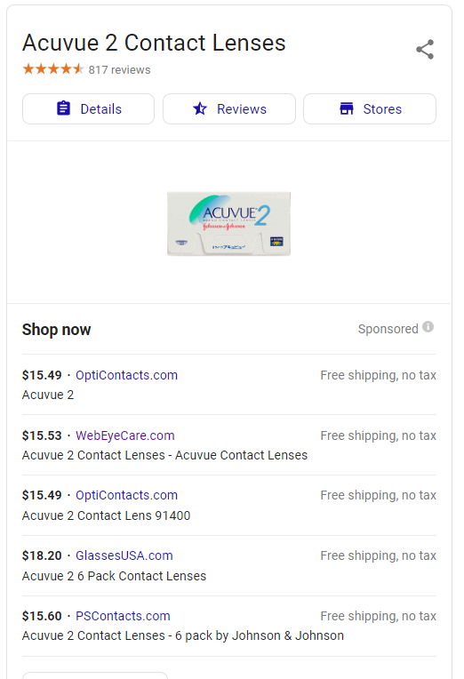Switch to the Reviews tab
This screenshot has height=679, width=464.
(229, 108)
